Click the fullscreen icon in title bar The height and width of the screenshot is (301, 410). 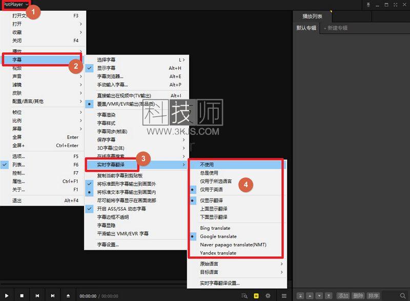(x=395, y=5)
